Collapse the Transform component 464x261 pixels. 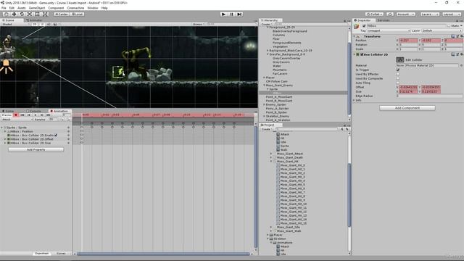pyautogui.click(x=355, y=36)
